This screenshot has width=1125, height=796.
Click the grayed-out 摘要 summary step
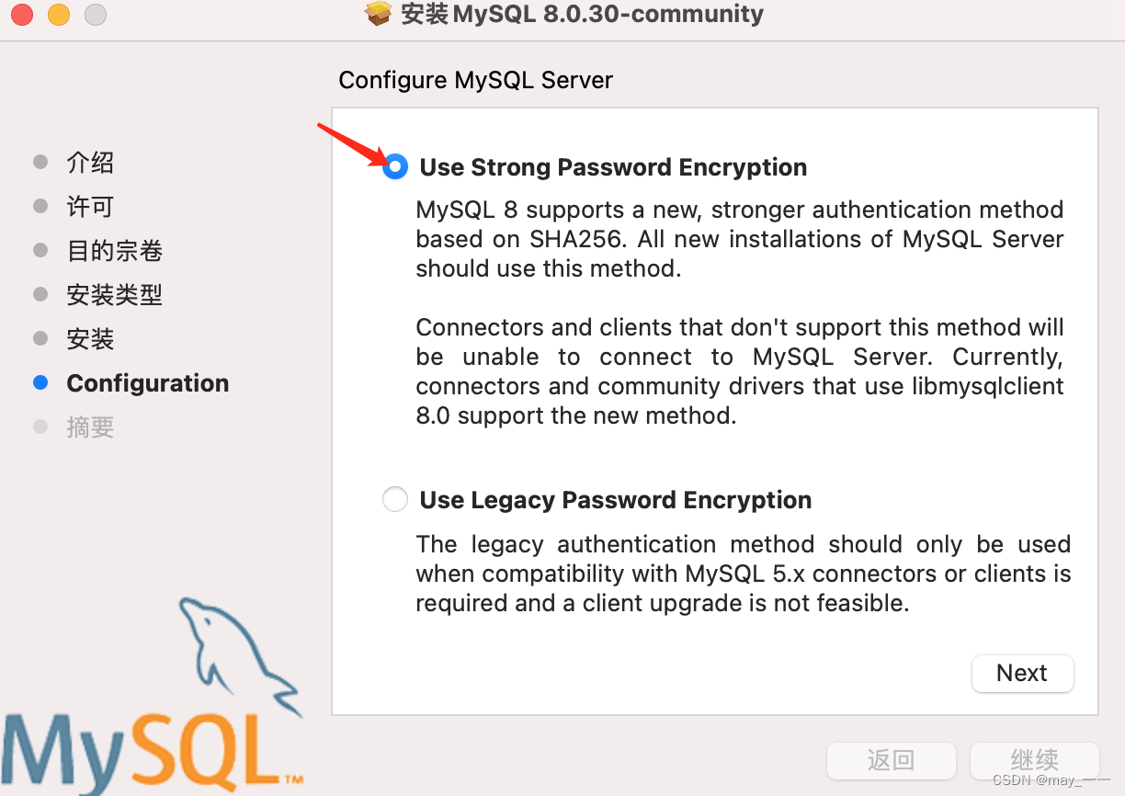(x=90, y=427)
